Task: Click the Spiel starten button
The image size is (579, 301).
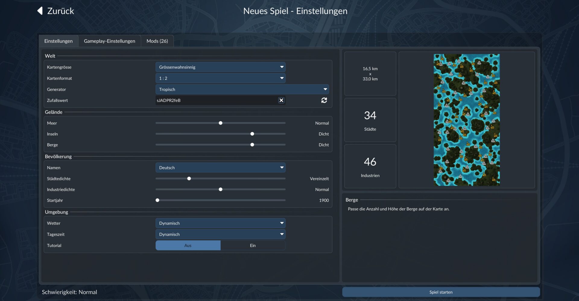Action: click(x=441, y=292)
